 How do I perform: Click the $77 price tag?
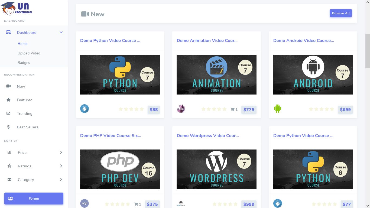[x=347, y=204]
